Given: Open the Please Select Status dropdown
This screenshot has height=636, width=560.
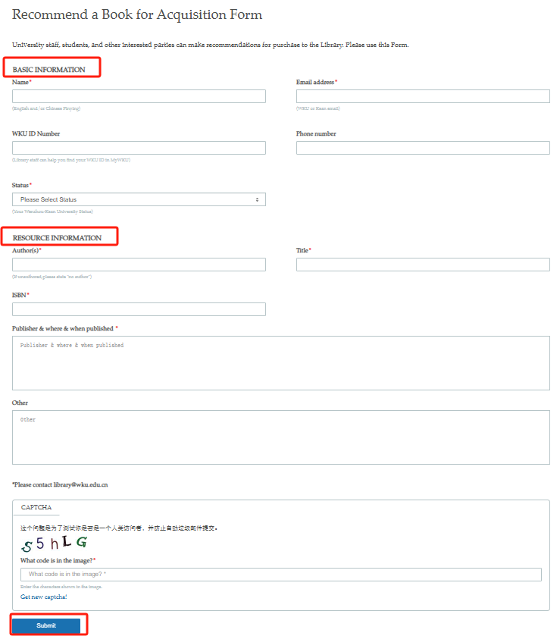Looking at the screenshot, I should tap(139, 199).
